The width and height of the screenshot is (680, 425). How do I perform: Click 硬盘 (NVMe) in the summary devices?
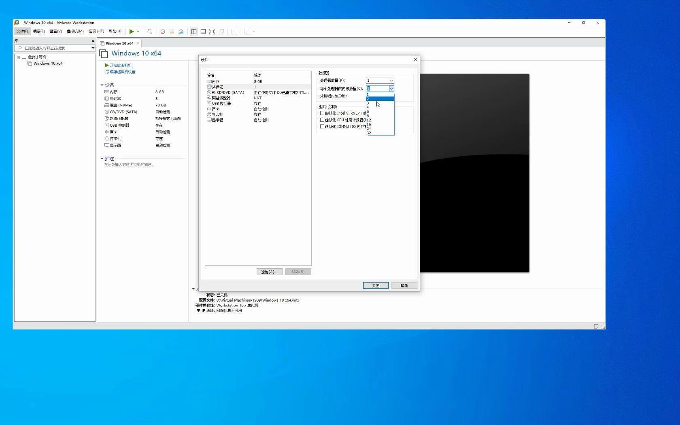121,105
